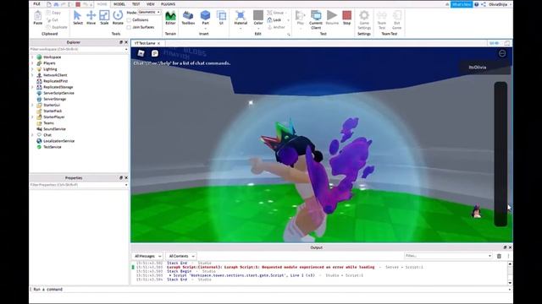Open the UI insert tool
The width and height of the screenshot is (542, 304).
(221, 18)
